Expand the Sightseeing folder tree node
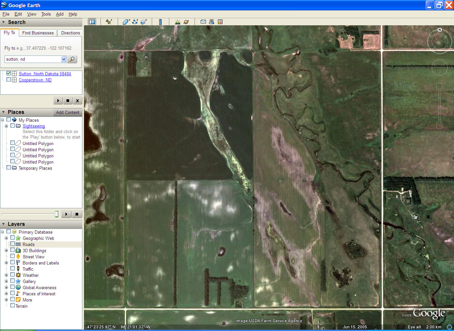Viewport: 454px width, 331px height. pos(6,126)
